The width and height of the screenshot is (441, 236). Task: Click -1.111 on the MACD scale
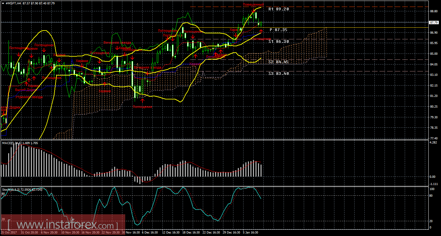[x=434, y=184]
